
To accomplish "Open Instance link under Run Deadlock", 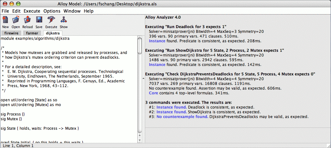I will tap(157, 41).
